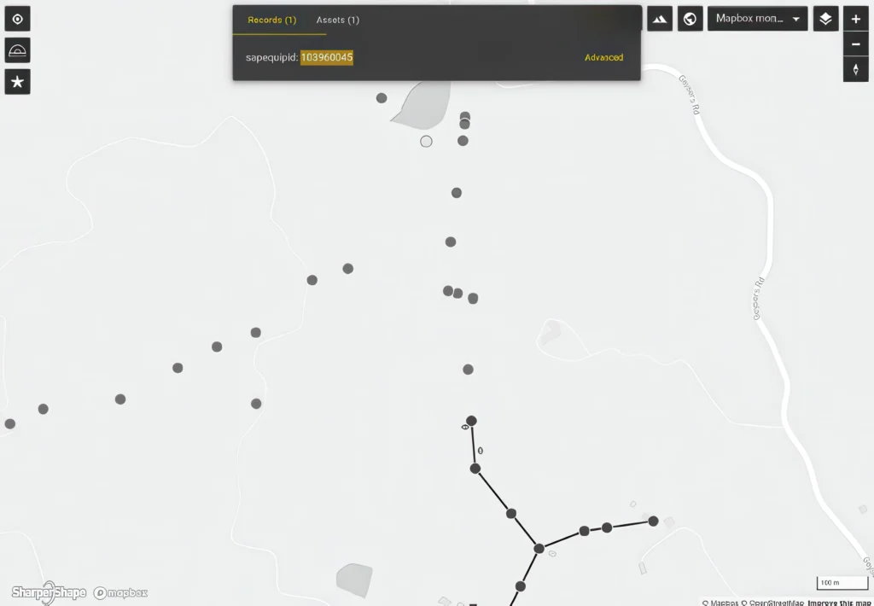
Task: Reset map bearing with compass icon
Action: 856,69
